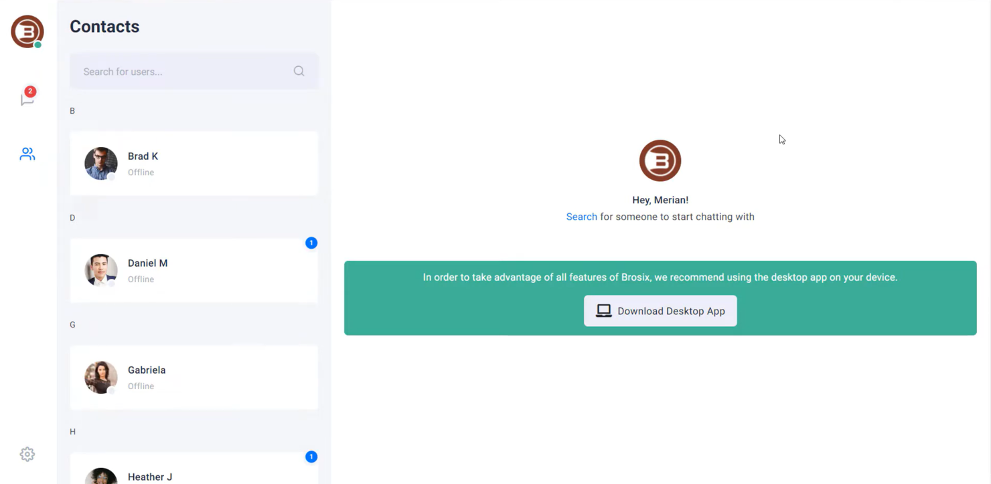Screen dimensions: 991x484
Task: Open Brad K contact card
Action: (194, 164)
